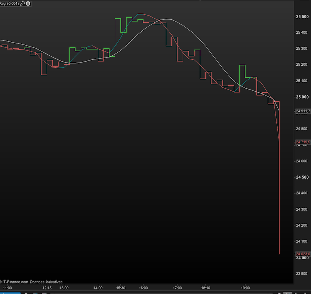Click the 17:00 time axis label
Image resolution: width=311 pixels, height=294 pixels.
tap(177, 288)
